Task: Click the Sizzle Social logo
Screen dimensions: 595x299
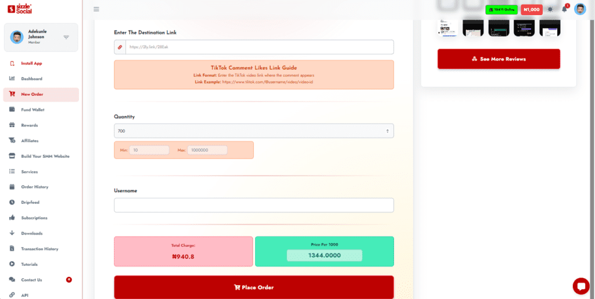Action: (x=20, y=9)
